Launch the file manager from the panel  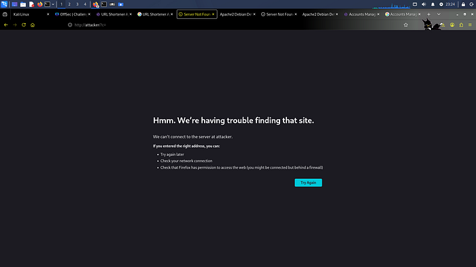point(22,4)
